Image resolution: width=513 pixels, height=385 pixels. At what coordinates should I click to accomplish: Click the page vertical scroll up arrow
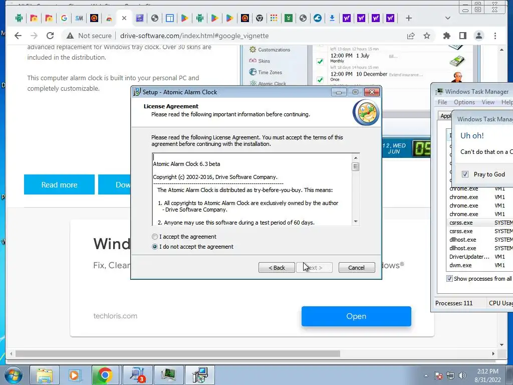[502, 50]
